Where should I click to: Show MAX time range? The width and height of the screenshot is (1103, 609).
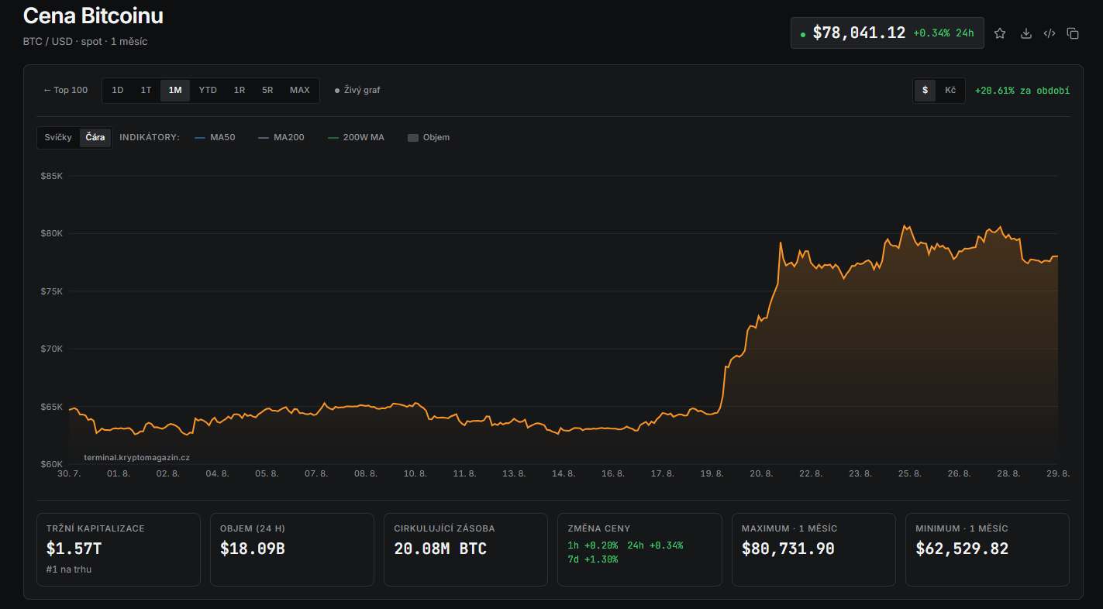(300, 90)
